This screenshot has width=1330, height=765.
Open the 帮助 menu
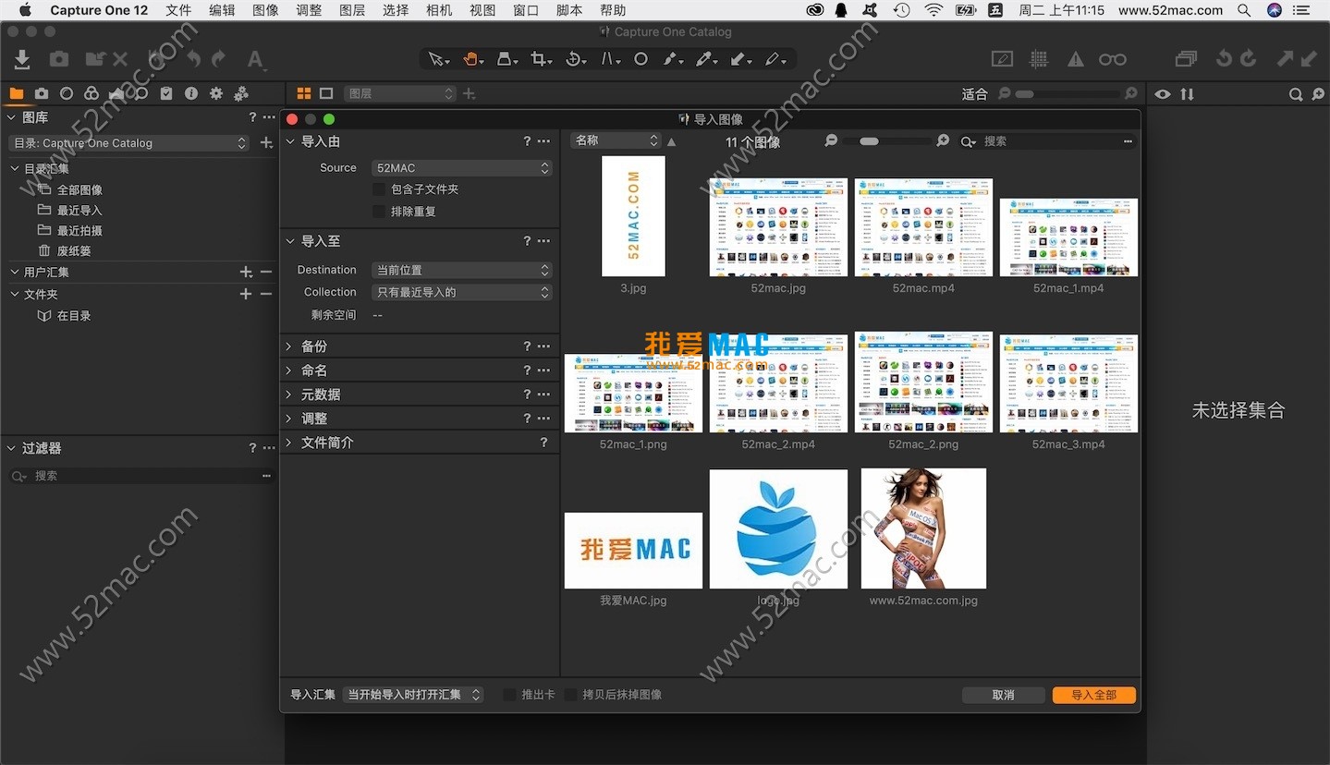[x=613, y=10]
